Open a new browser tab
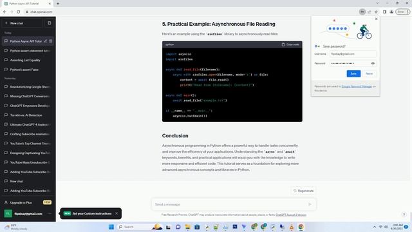This screenshot has height=232, width=412. (58, 4)
